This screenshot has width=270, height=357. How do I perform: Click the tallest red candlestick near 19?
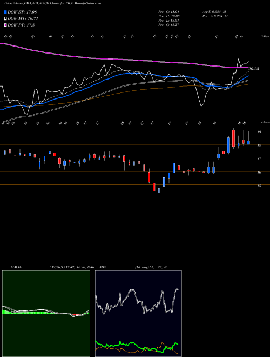[x=233, y=138]
